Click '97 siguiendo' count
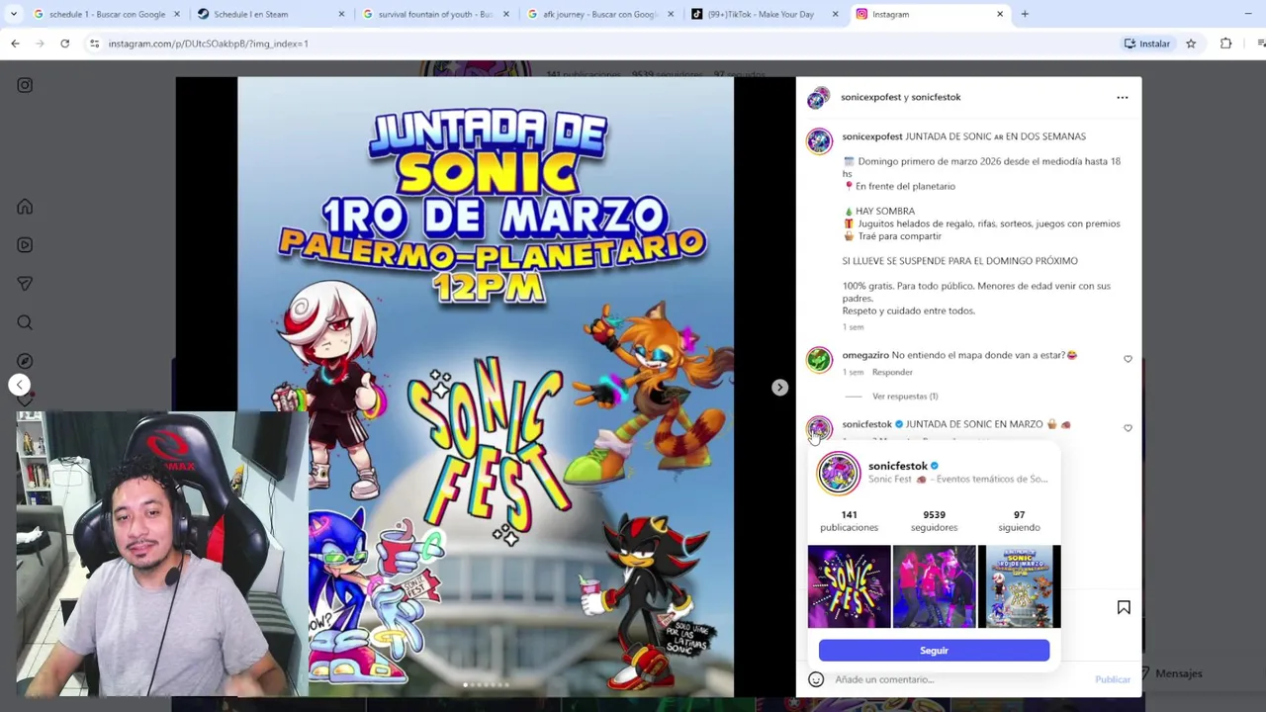1266x712 pixels. [1019, 521]
